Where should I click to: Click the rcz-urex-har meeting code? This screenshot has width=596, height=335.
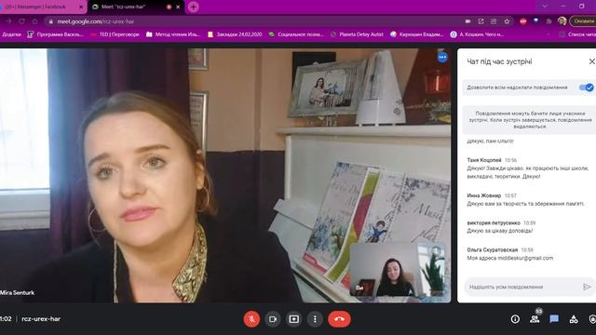(41, 319)
